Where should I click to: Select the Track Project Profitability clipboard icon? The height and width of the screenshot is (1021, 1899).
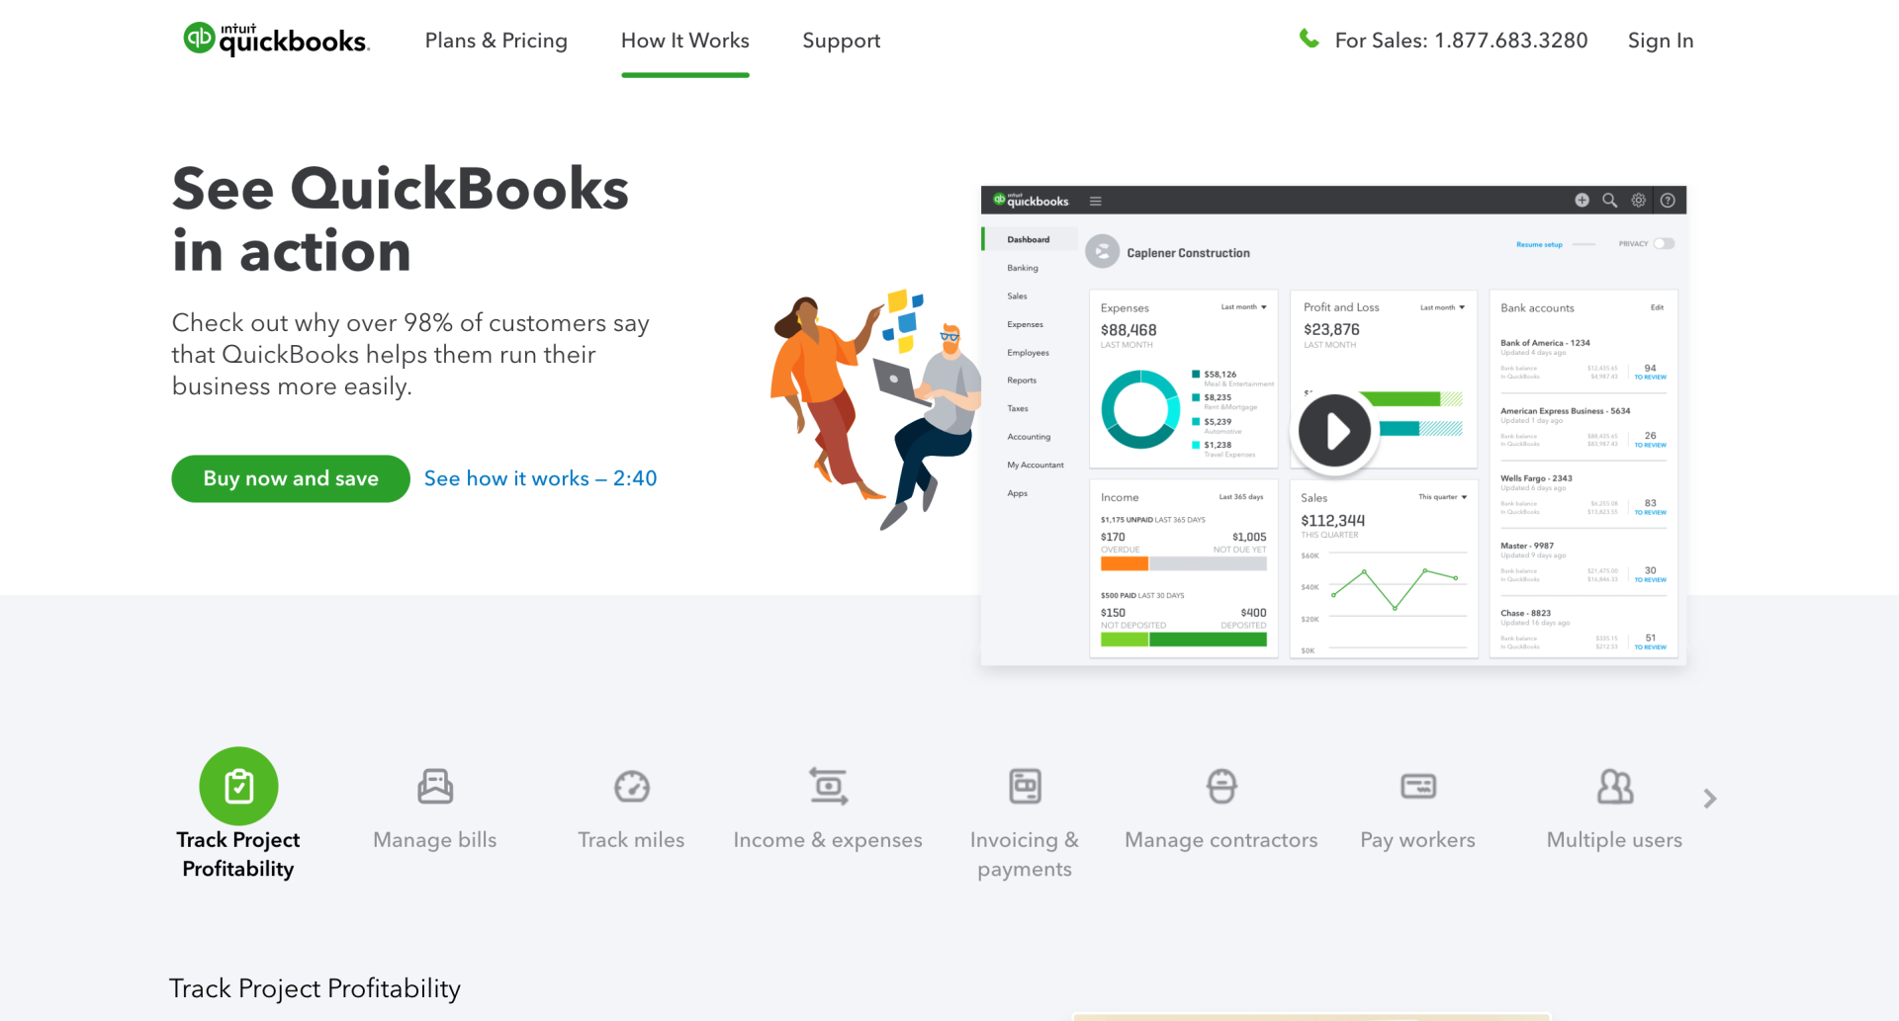click(238, 786)
